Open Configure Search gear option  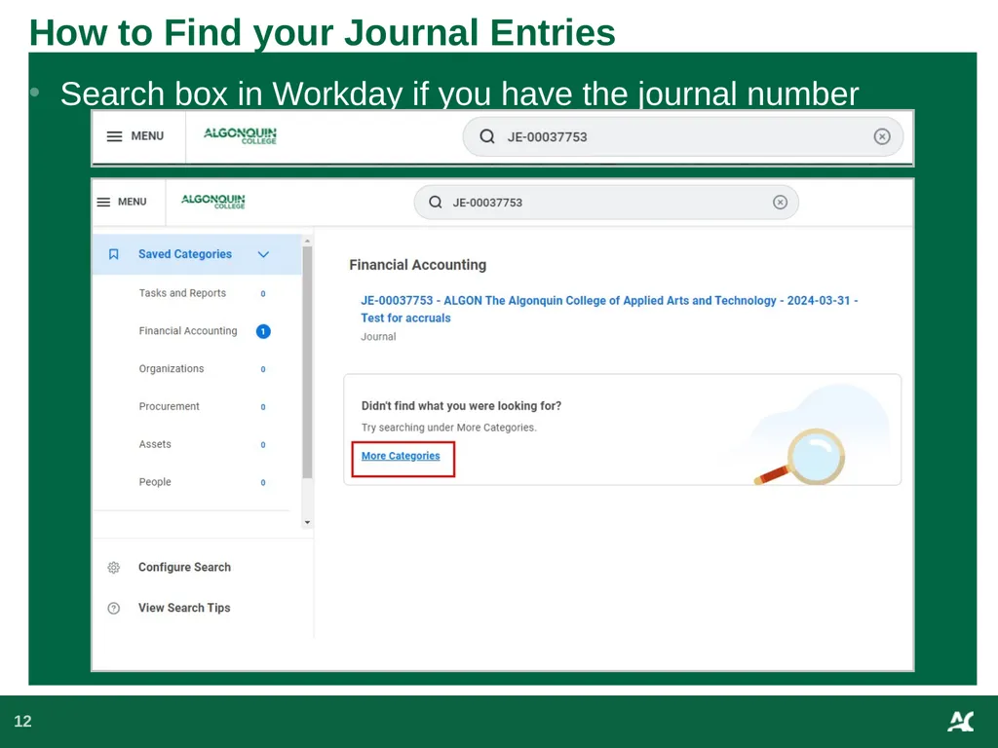click(170, 568)
